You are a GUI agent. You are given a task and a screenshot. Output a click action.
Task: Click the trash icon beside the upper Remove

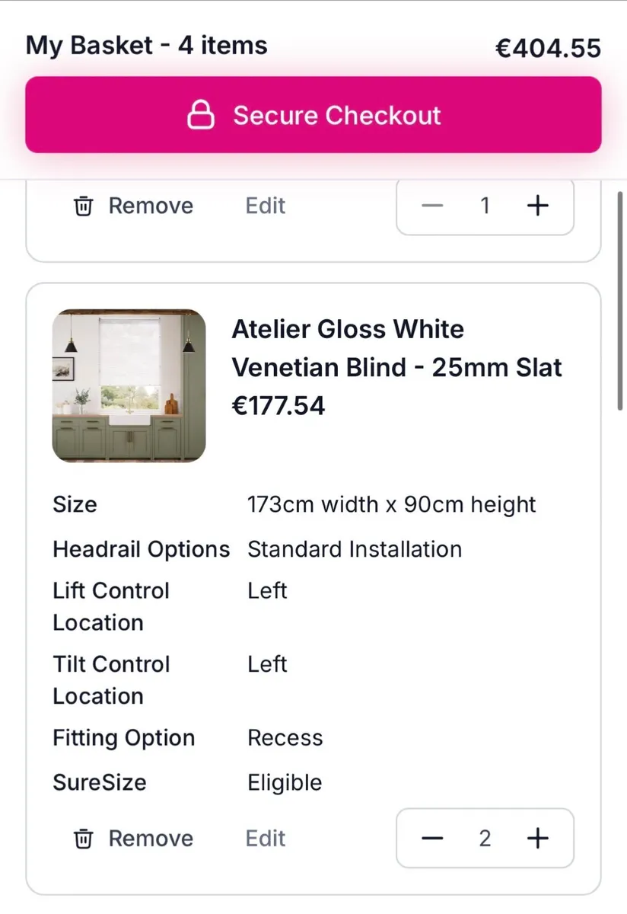tap(84, 206)
